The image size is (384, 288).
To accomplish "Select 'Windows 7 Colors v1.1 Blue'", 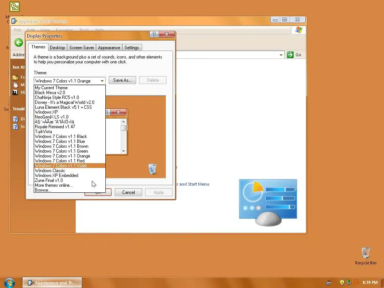I will [69, 141].
